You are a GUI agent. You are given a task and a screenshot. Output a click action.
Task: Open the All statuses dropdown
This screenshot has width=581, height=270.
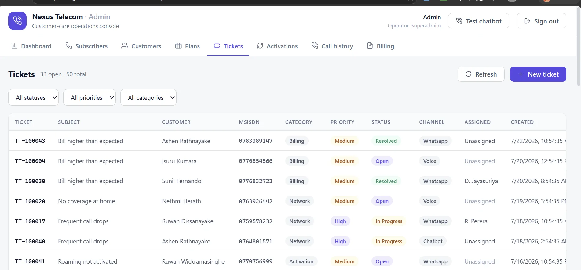[33, 97]
